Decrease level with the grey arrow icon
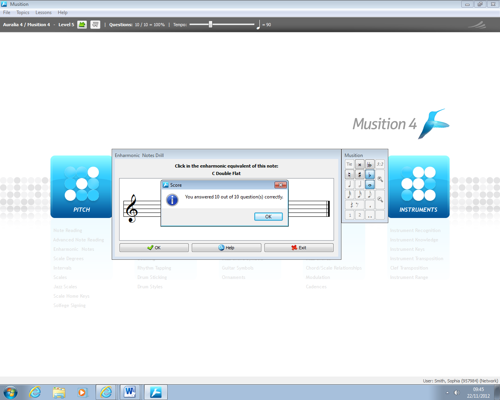The image size is (500, 400). click(95, 25)
